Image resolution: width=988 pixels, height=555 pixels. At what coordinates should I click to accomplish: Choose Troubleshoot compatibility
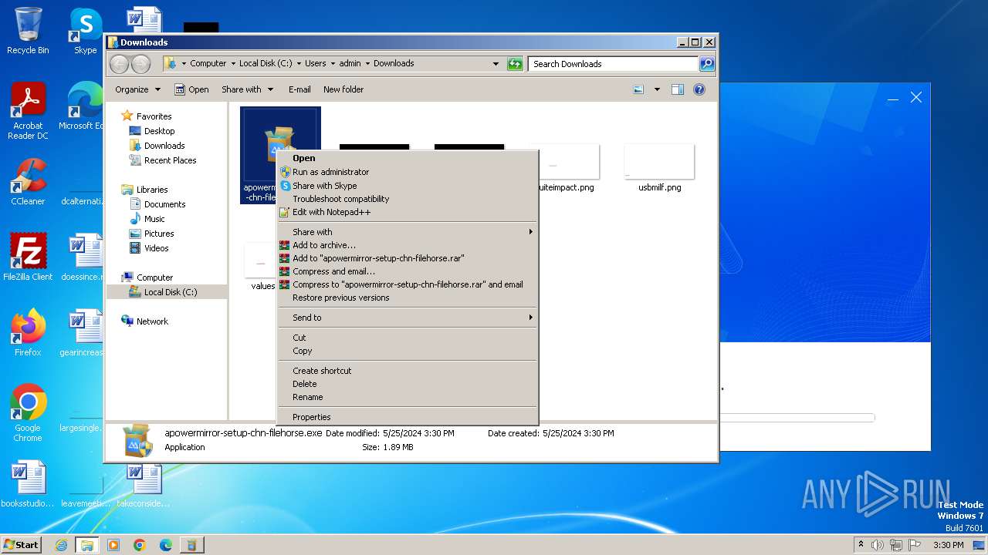(407, 199)
